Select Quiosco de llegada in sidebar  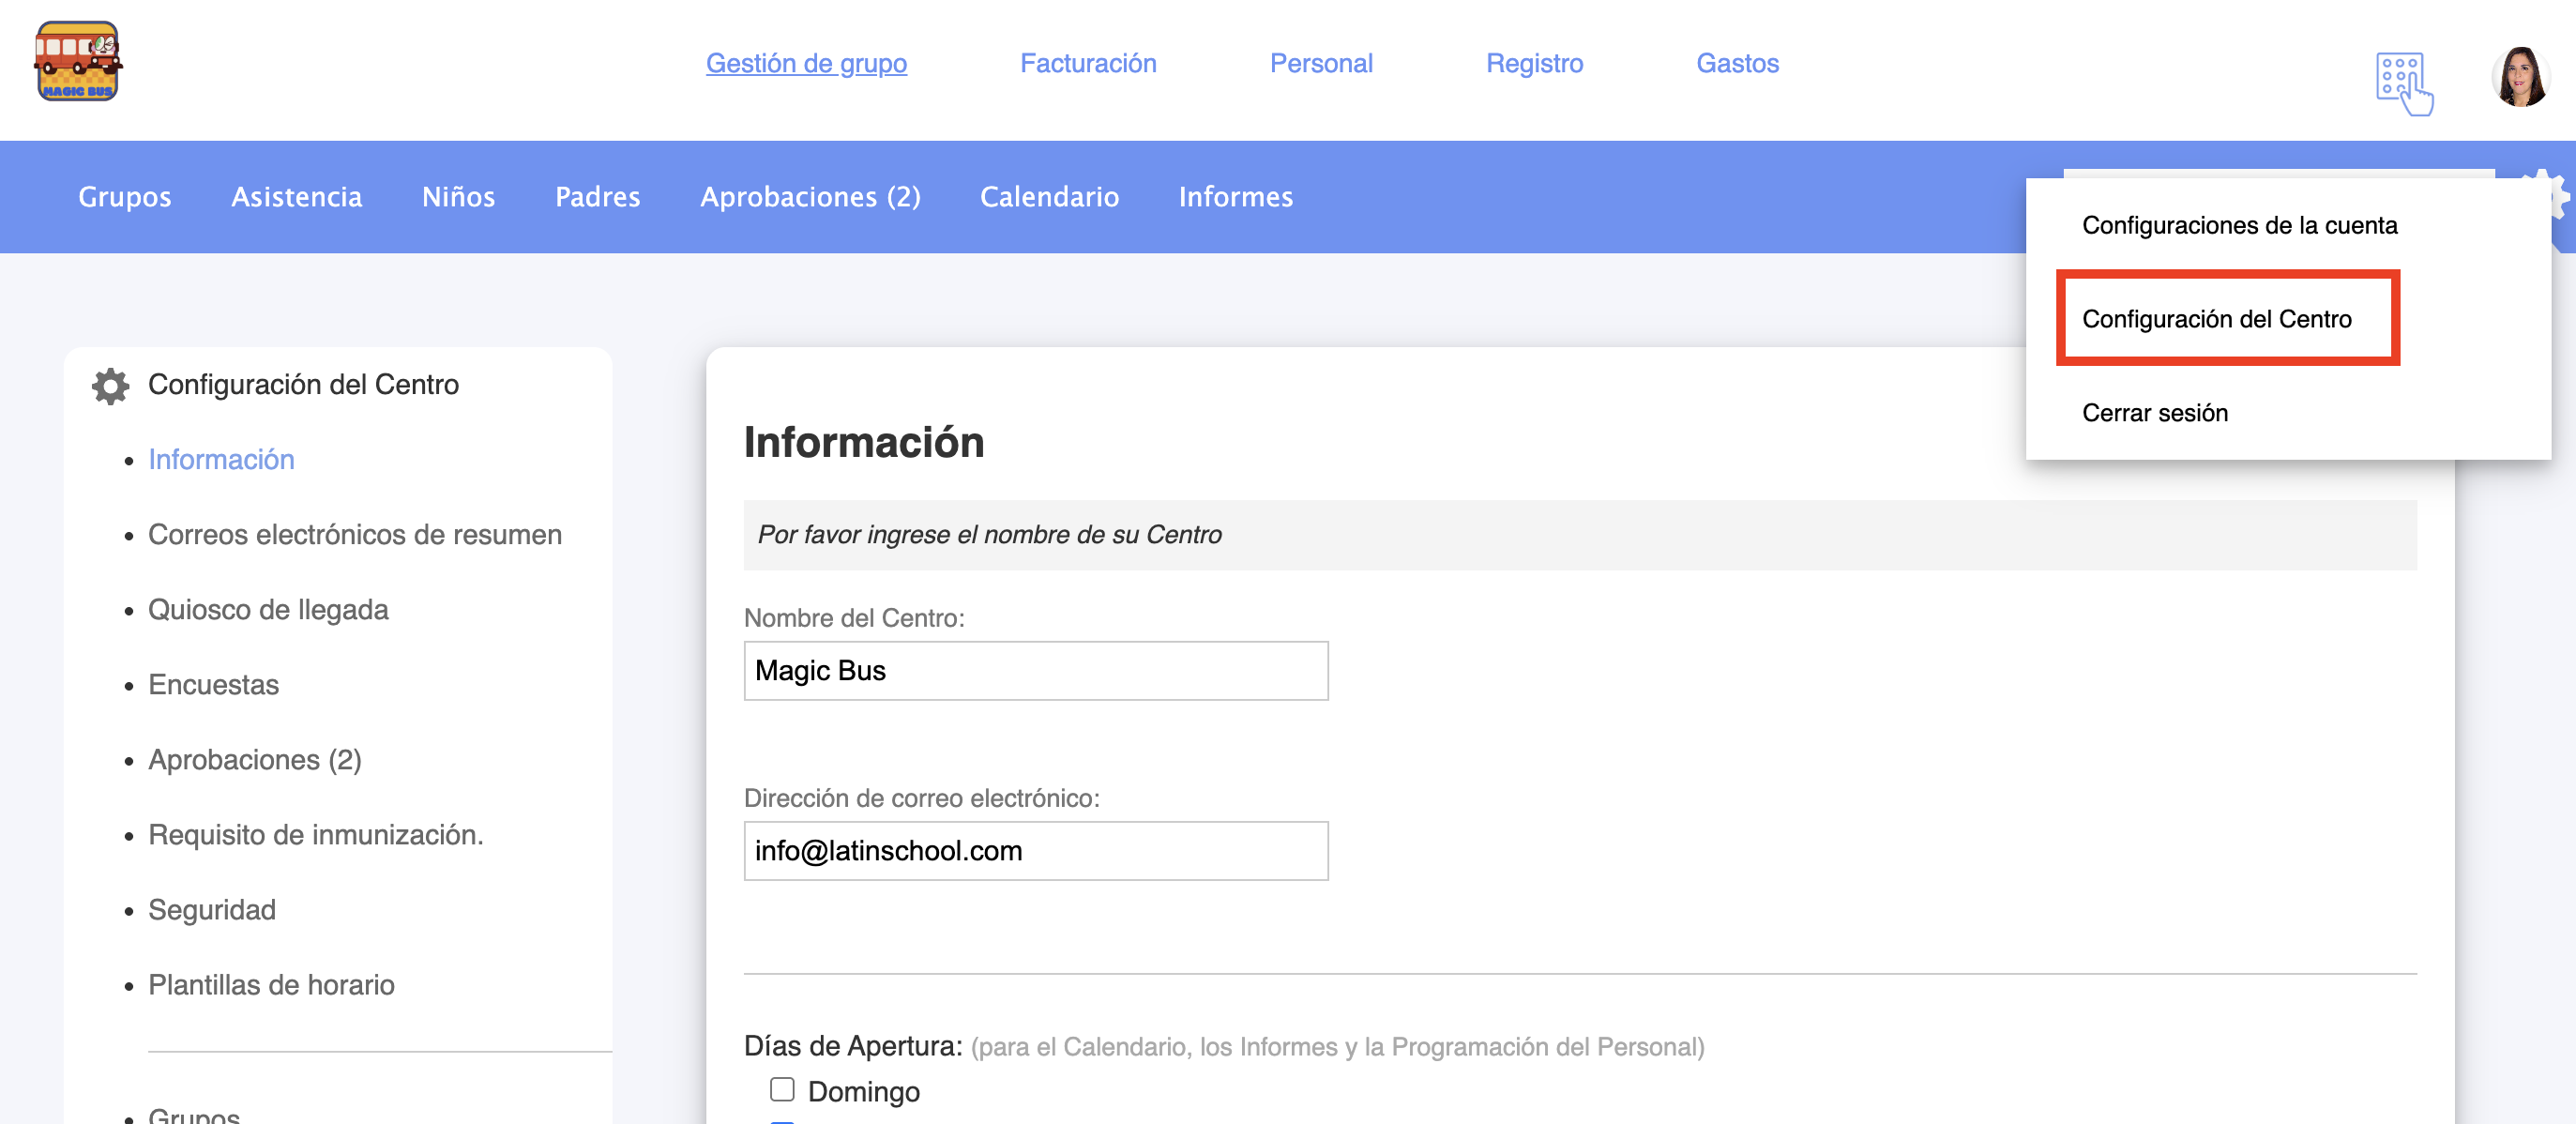click(x=268, y=609)
